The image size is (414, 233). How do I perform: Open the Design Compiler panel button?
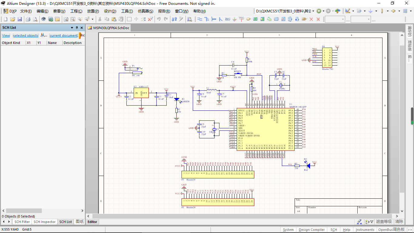[x=312, y=230]
